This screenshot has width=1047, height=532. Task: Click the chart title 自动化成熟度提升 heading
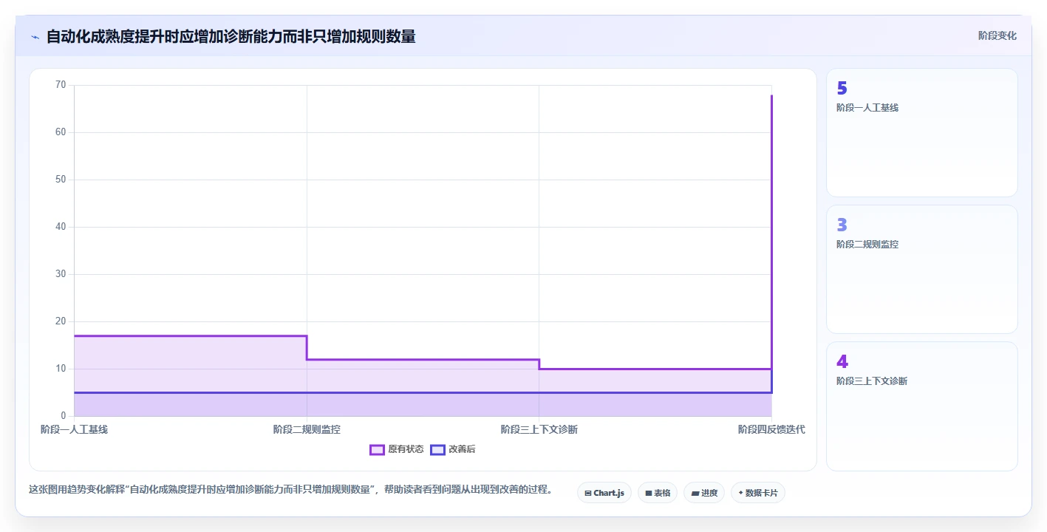(x=231, y=36)
